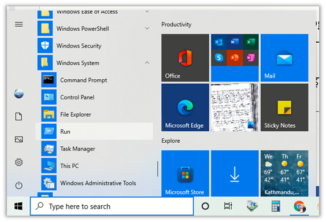326x222 pixels.
Task: Open PowerPoint in the Office apps tile
Action: tap(235, 58)
